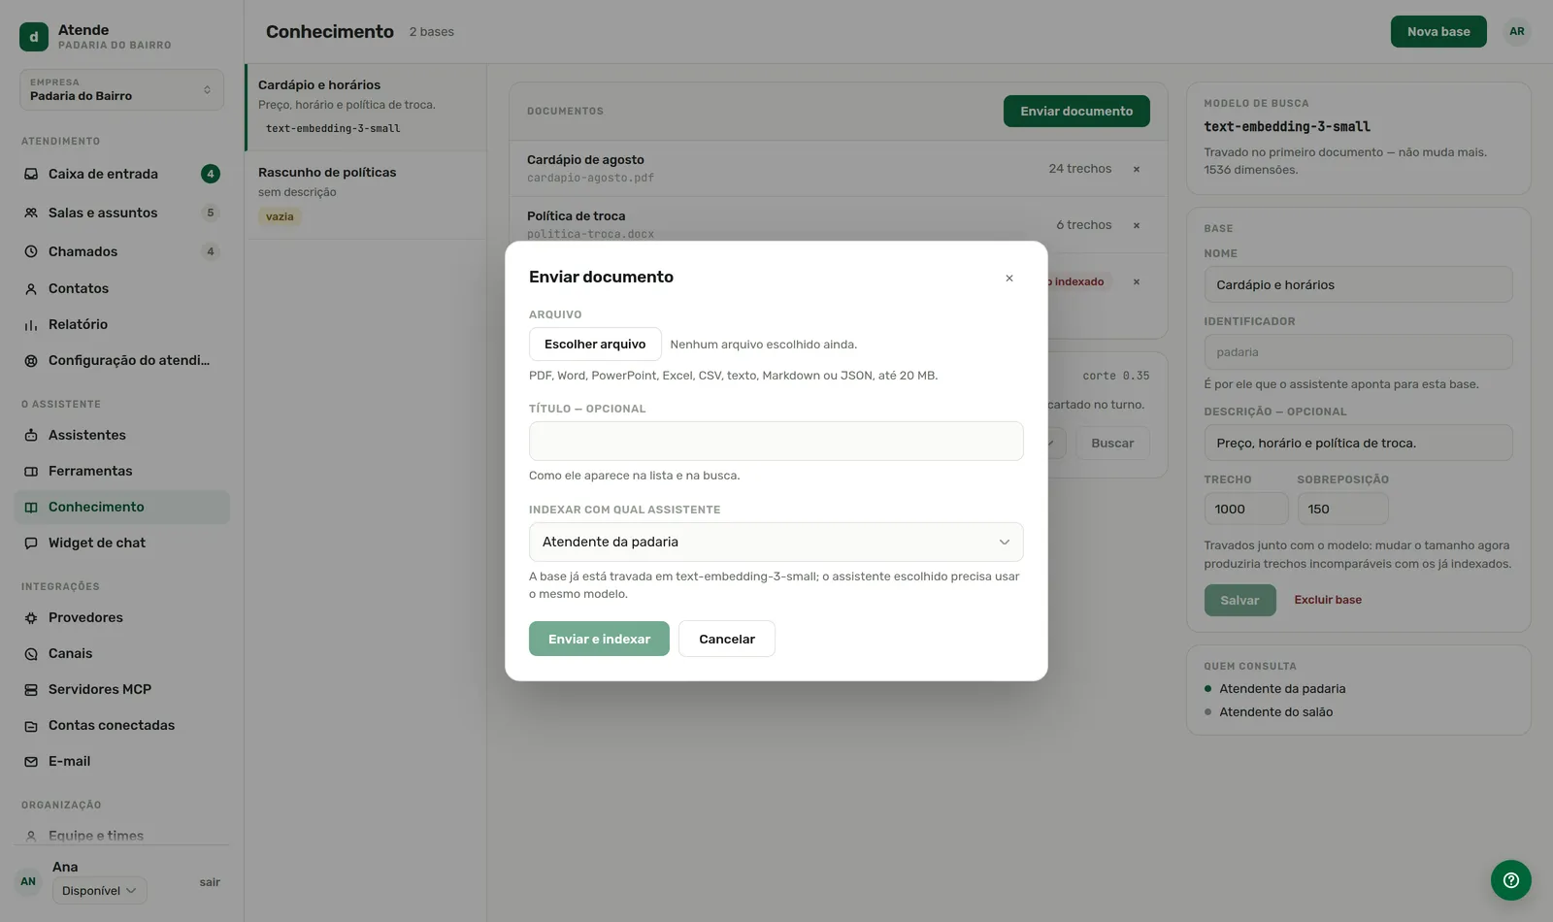Click the Buscar button behind dialog
The image size is (1553, 922).
(x=1111, y=443)
